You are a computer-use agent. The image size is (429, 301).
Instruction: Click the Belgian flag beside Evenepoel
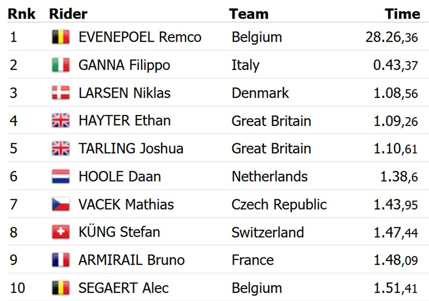pos(60,37)
